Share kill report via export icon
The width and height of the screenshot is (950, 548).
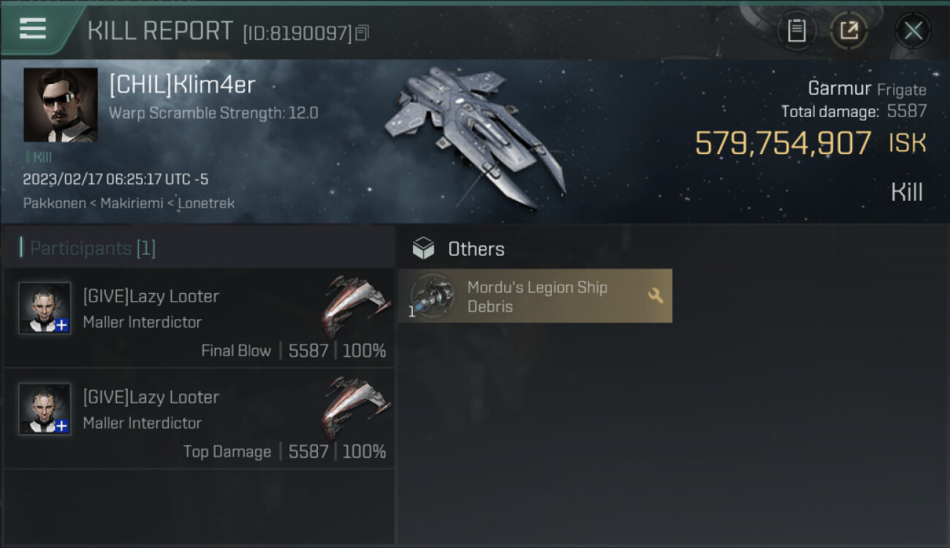(848, 31)
